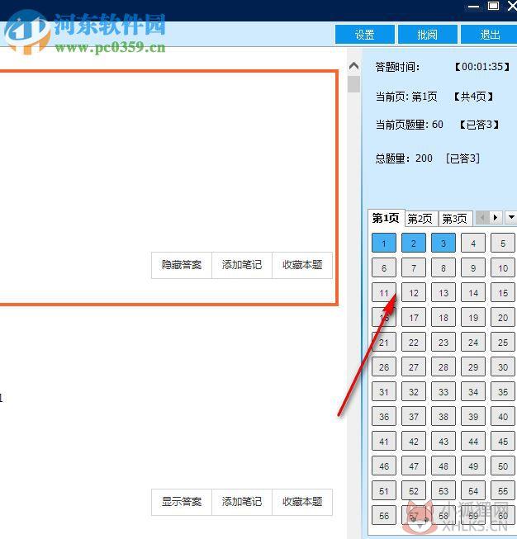Open question 35
The height and width of the screenshot is (539, 517).
click(x=503, y=392)
